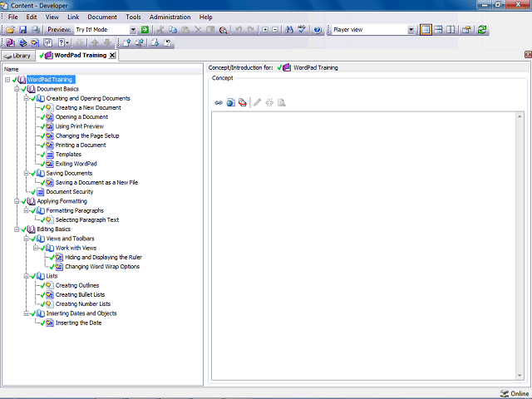This screenshot has height=399, width=532.
Task: Open the Preview mode dropdown
Action: click(x=133, y=30)
